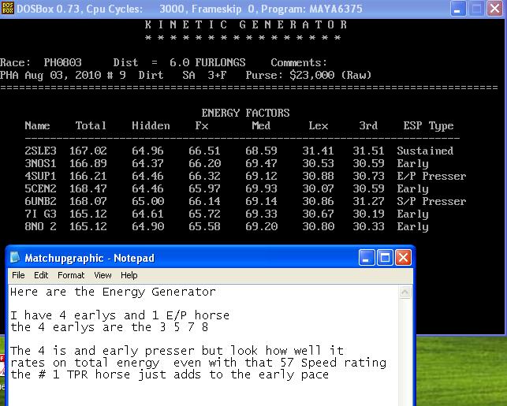Click 3rd value 31.27

tap(368, 201)
